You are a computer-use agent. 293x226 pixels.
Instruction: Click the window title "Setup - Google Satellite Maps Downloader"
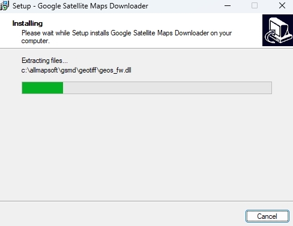coord(80,6)
